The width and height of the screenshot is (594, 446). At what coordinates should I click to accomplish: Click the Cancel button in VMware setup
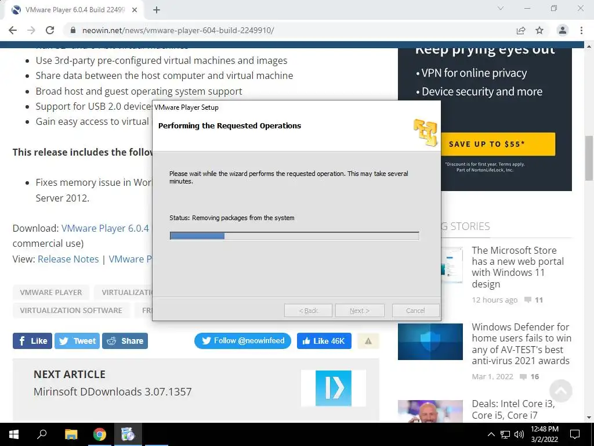click(415, 311)
